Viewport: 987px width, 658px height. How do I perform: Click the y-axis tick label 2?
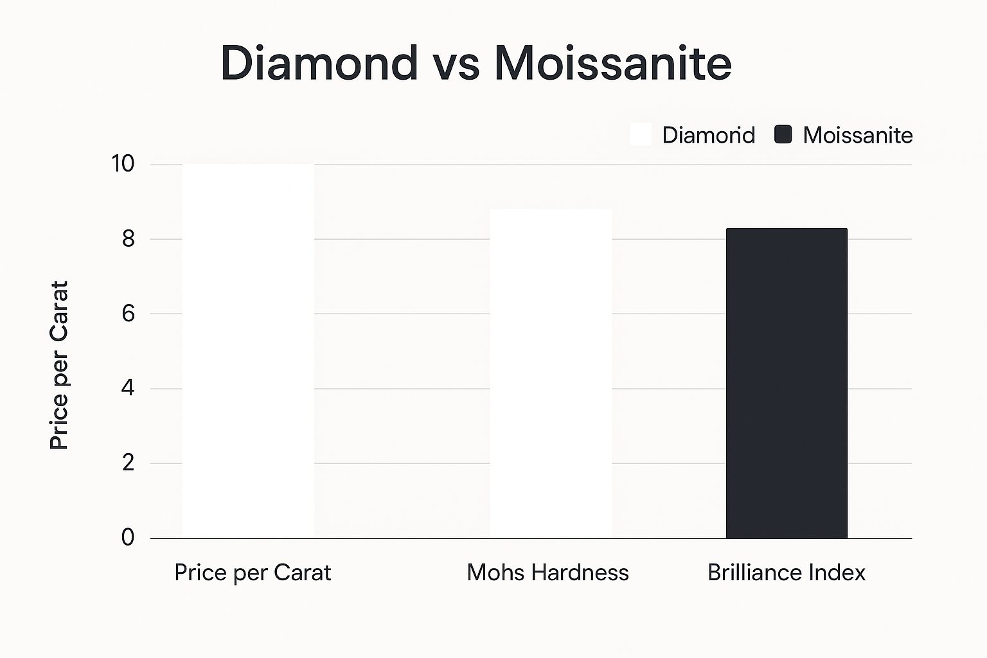coord(128,463)
